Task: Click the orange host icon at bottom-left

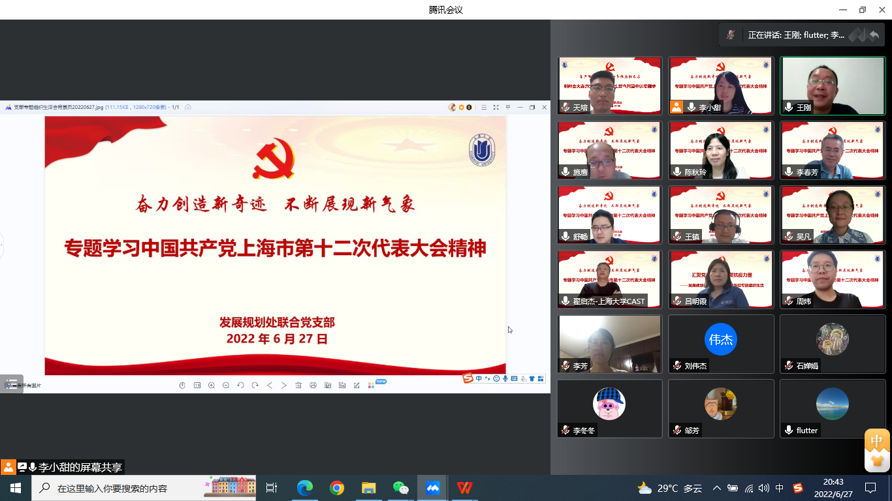Action: pos(8,467)
